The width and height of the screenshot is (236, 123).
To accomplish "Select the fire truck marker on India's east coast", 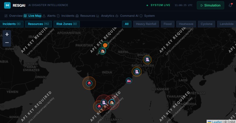I will tap(129, 81).
